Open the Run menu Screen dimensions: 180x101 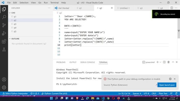tap(46, 3)
